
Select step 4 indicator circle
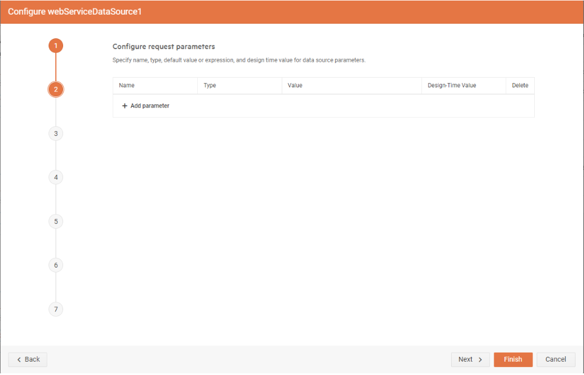[x=55, y=177]
